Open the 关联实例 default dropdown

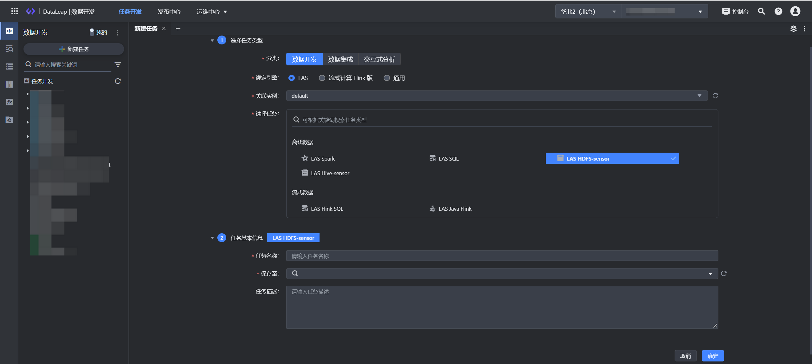(497, 96)
